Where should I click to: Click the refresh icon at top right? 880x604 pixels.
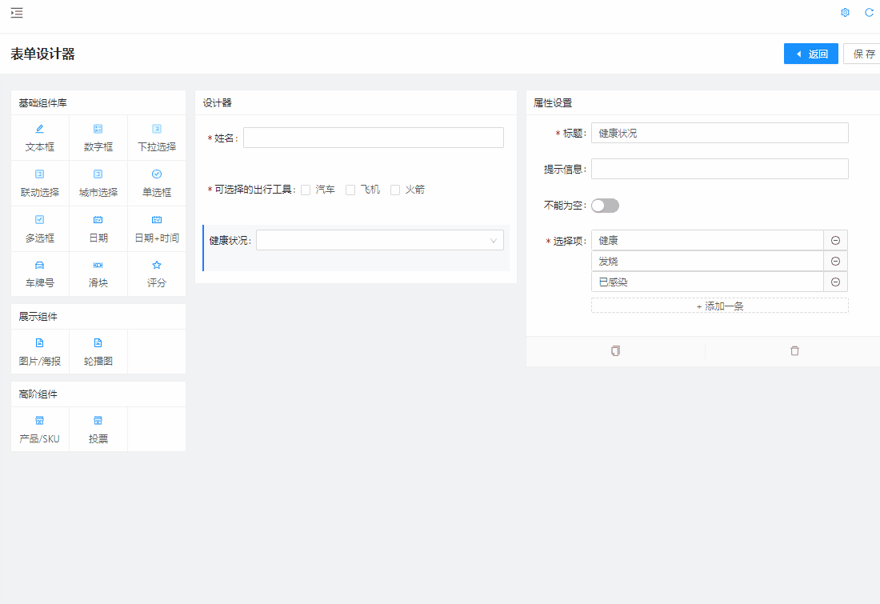(x=869, y=12)
